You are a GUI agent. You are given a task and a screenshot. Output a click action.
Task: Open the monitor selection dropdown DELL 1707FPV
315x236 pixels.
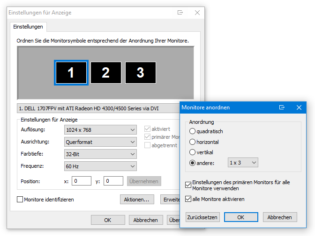(x=98, y=108)
